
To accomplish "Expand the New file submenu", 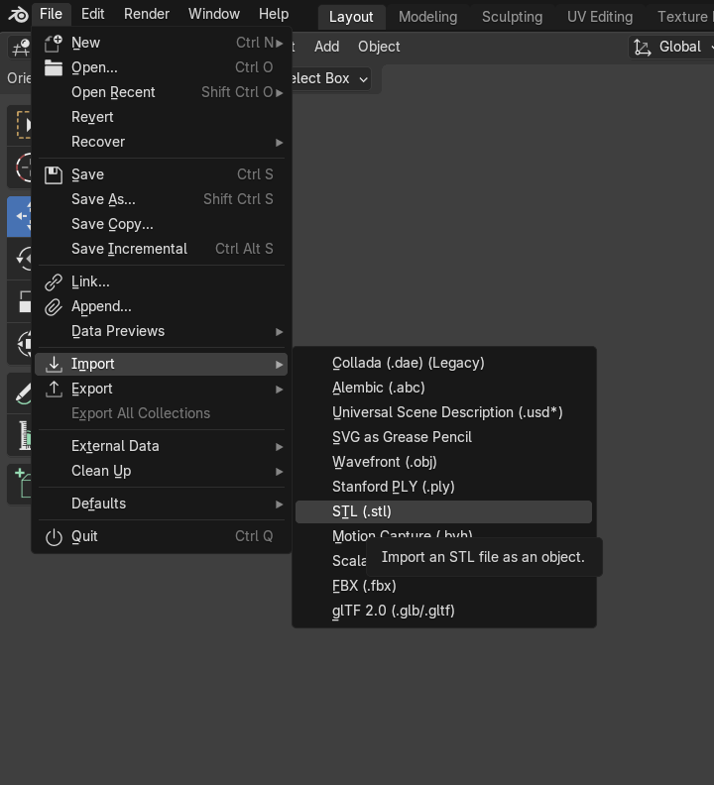I will click(x=162, y=43).
